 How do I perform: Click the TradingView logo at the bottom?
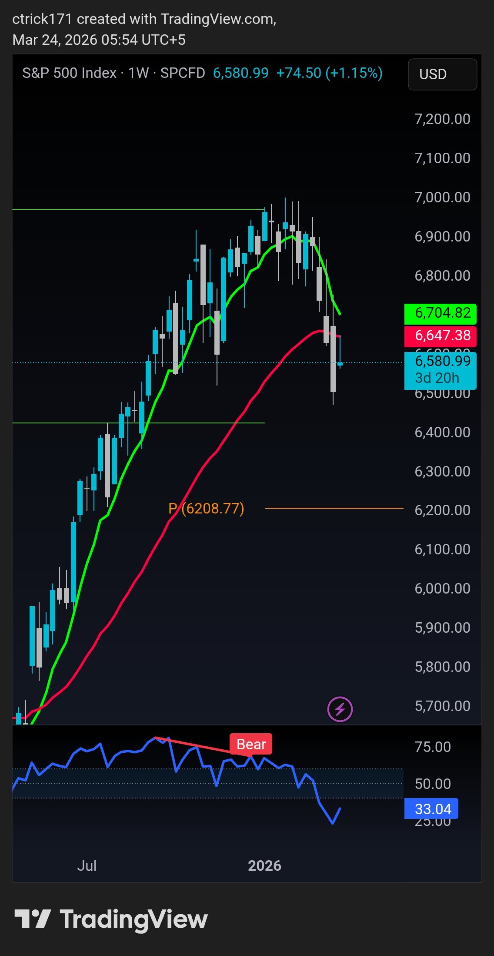coord(111,919)
